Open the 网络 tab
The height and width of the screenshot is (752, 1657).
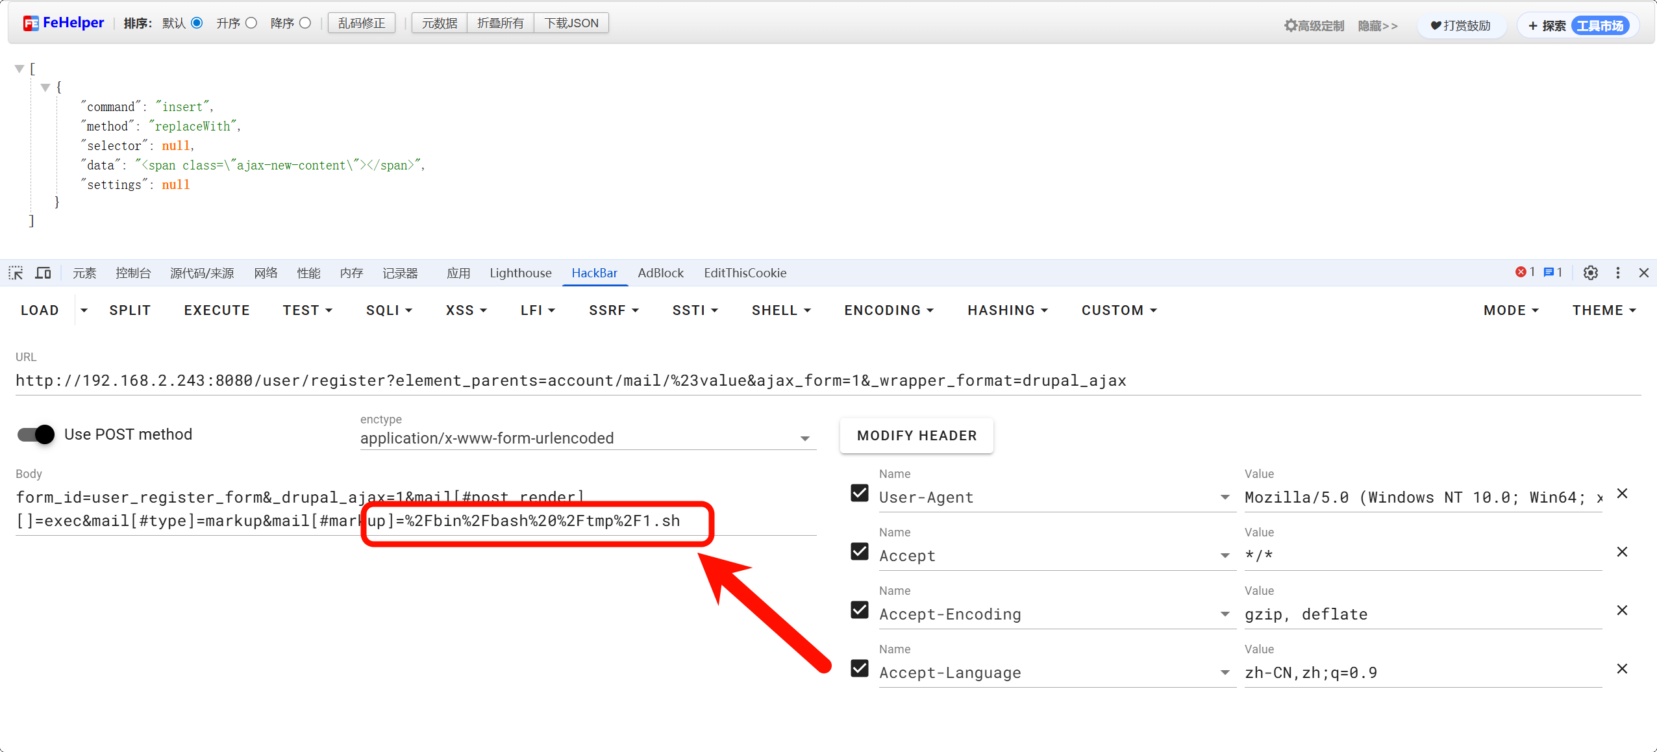tap(266, 273)
